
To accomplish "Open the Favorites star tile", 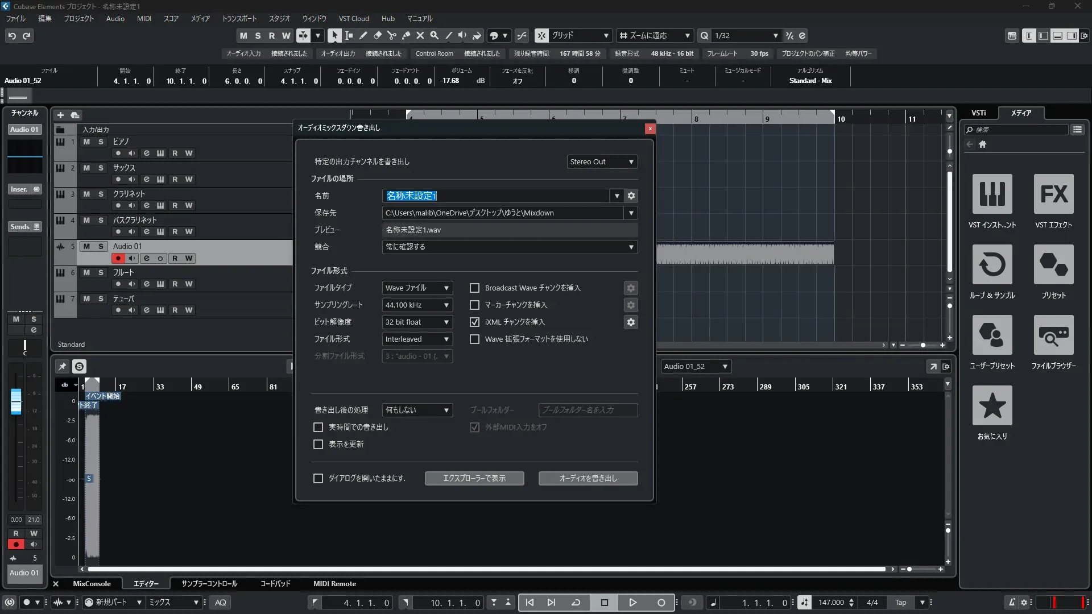I will 992,405.
